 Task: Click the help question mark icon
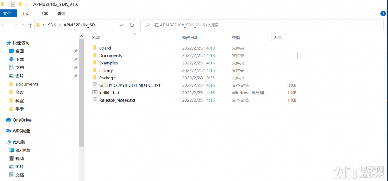point(383,13)
